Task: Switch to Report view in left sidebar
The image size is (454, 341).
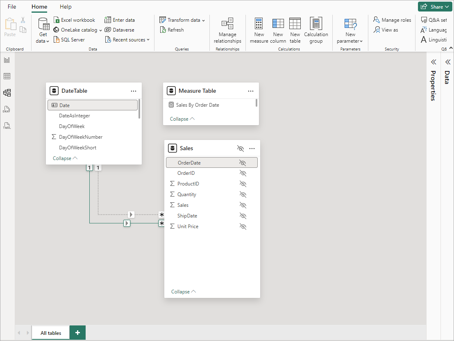Action: coord(7,60)
